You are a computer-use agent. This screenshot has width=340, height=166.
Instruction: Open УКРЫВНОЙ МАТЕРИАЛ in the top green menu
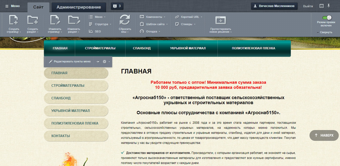[x=188, y=48]
